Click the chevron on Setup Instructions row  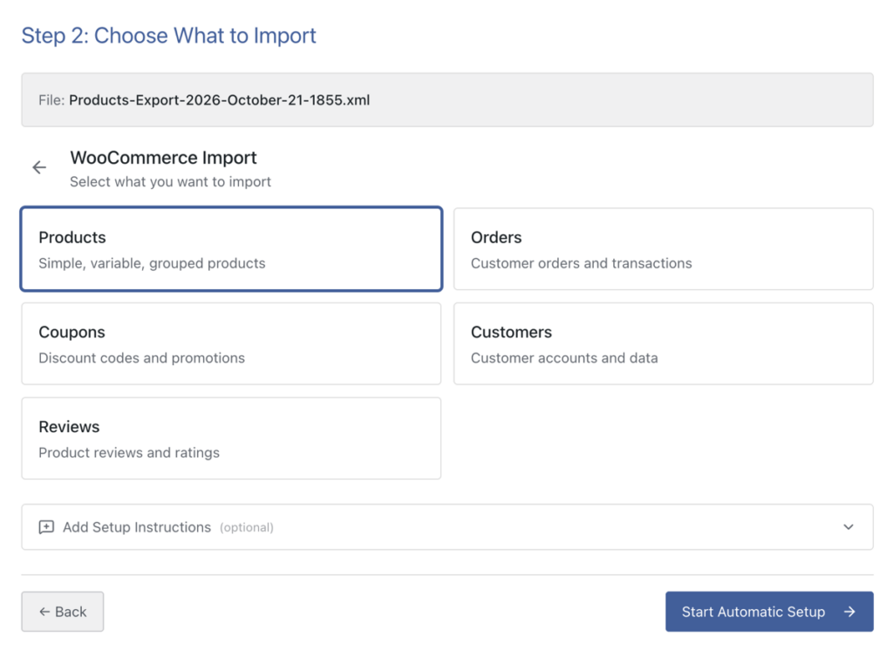pos(849,527)
